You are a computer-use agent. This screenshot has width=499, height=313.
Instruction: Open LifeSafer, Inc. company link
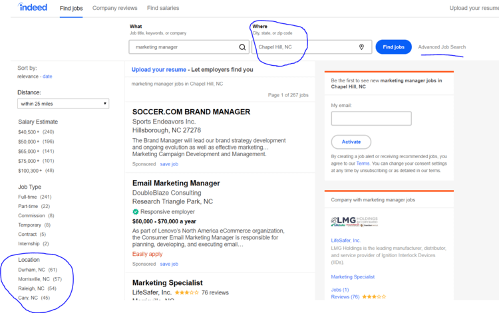coord(345,241)
